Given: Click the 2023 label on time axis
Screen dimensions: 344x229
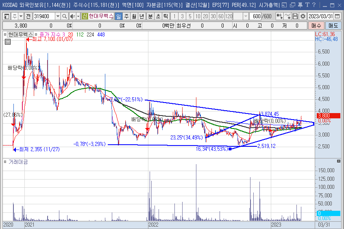Looking at the screenshot, I should [276, 225].
